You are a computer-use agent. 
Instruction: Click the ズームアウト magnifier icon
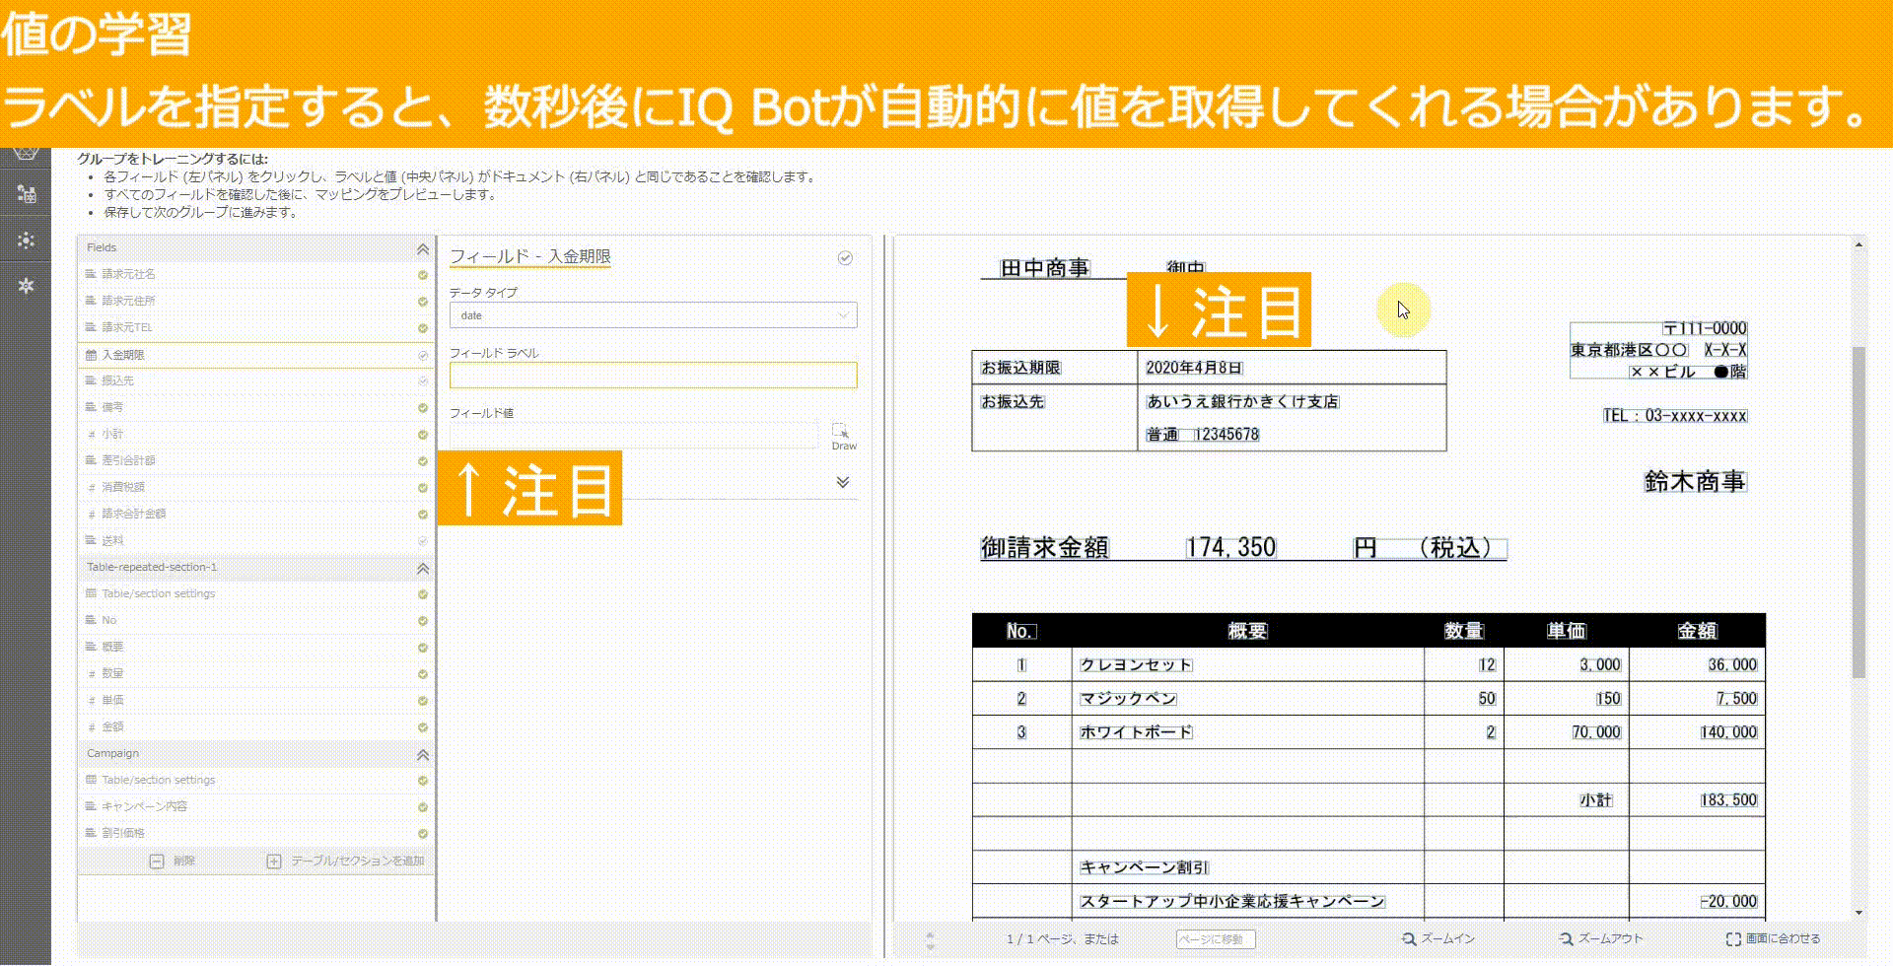coord(1566,939)
